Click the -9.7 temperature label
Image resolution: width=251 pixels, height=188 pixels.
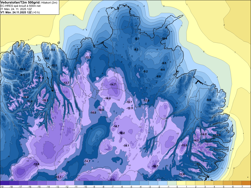(x=137, y=39)
